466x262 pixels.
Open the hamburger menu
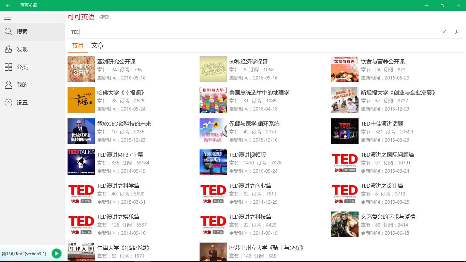[8, 17]
